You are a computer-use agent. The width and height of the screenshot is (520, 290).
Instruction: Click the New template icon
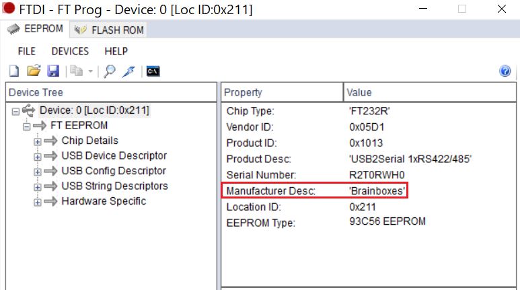14,71
